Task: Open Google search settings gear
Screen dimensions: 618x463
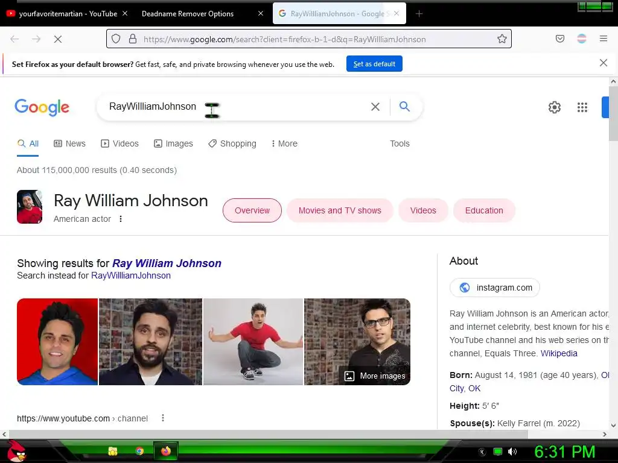Action: [555, 107]
